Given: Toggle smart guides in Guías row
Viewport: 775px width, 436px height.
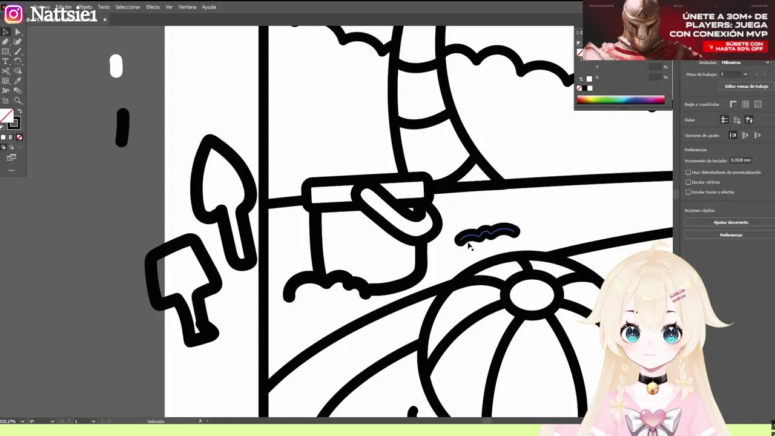Looking at the screenshot, I should point(749,120).
